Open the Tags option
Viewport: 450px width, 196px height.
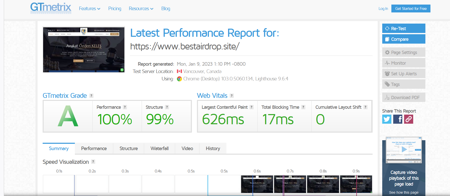pos(404,84)
